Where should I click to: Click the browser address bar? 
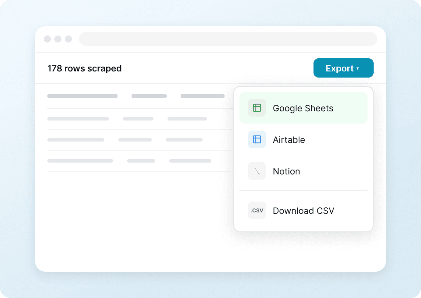coord(228,39)
